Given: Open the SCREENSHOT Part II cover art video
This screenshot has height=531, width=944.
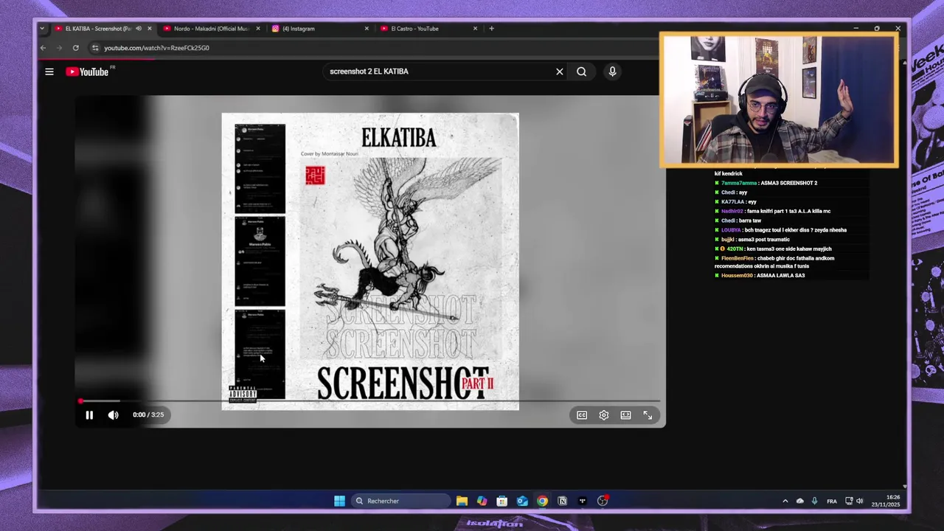Looking at the screenshot, I should (x=370, y=261).
